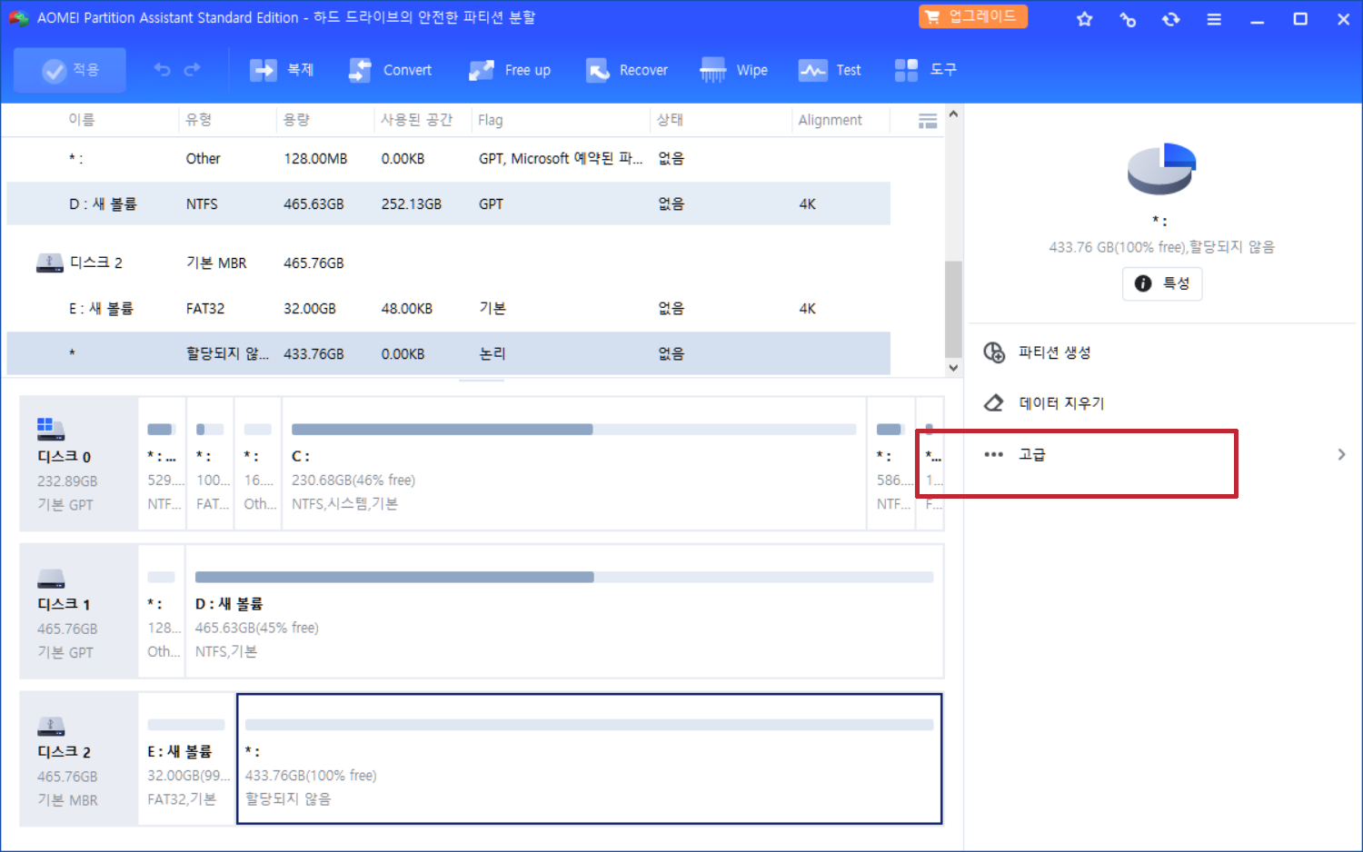
Task: Select the highlighted 고급 advanced option
Action: click(1033, 454)
